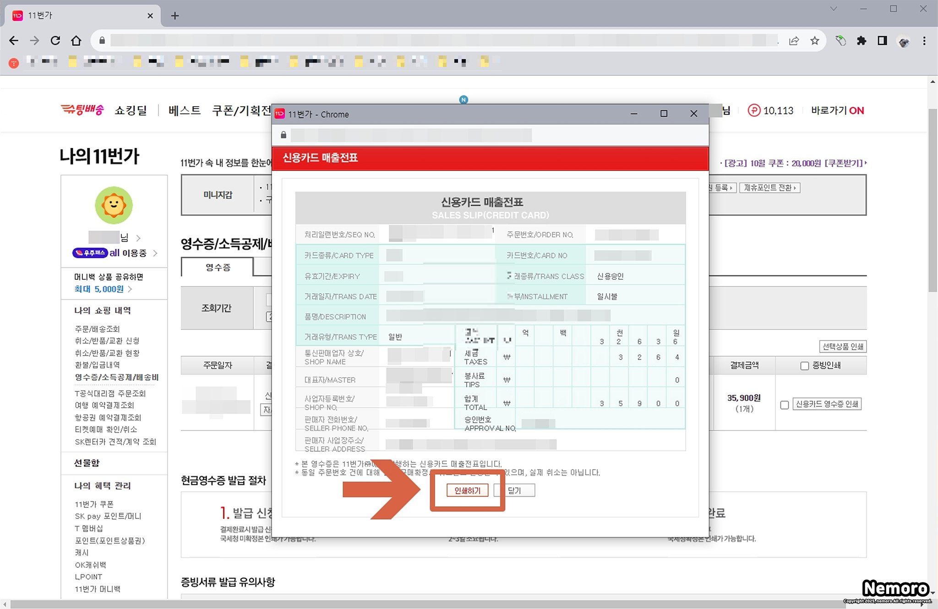The image size is (938, 609).
Task: Bookmark page with star icon
Action: 814,41
